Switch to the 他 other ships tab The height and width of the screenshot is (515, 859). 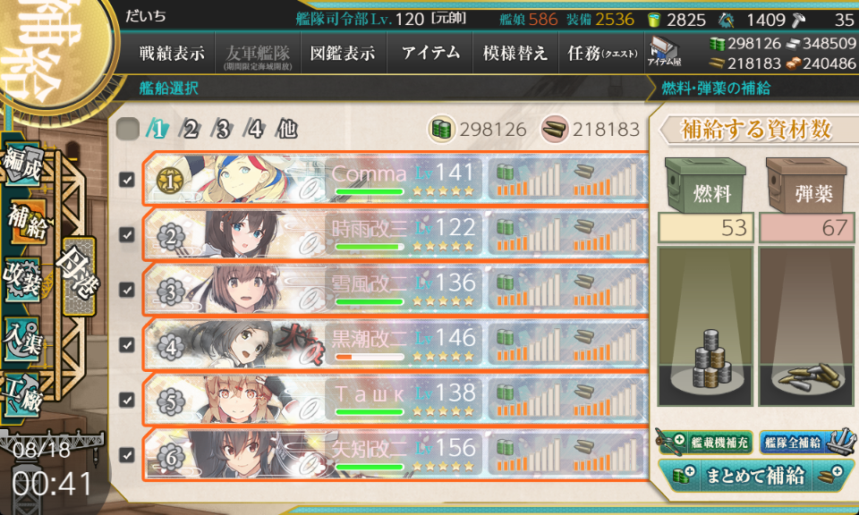pyautogui.click(x=287, y=129)
